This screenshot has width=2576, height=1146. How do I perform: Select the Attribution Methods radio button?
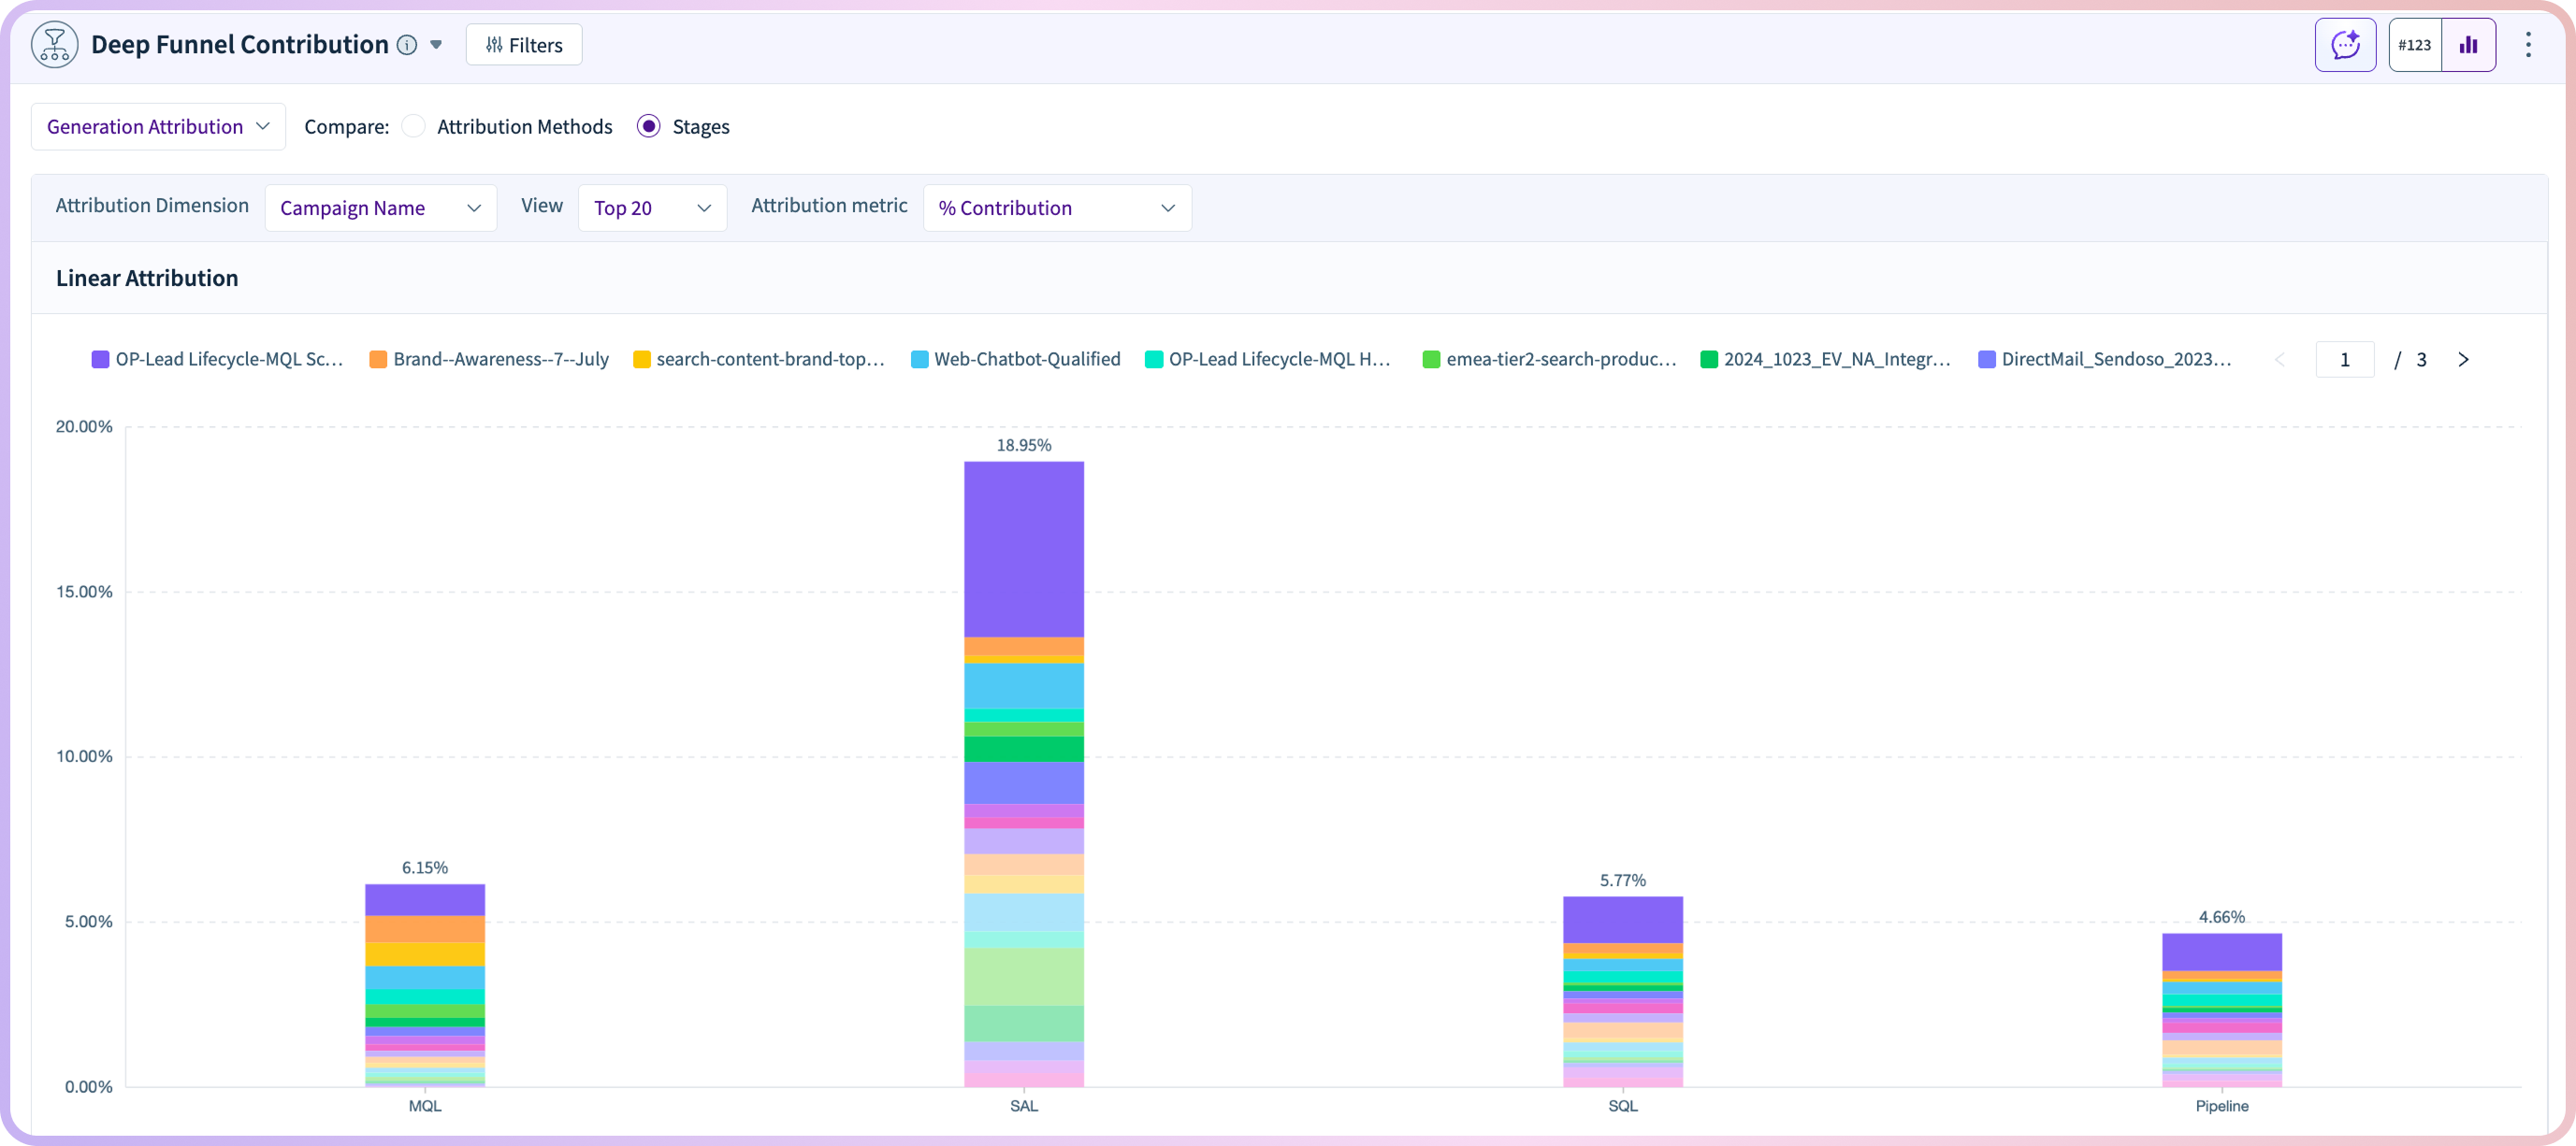tap(414, 127)
